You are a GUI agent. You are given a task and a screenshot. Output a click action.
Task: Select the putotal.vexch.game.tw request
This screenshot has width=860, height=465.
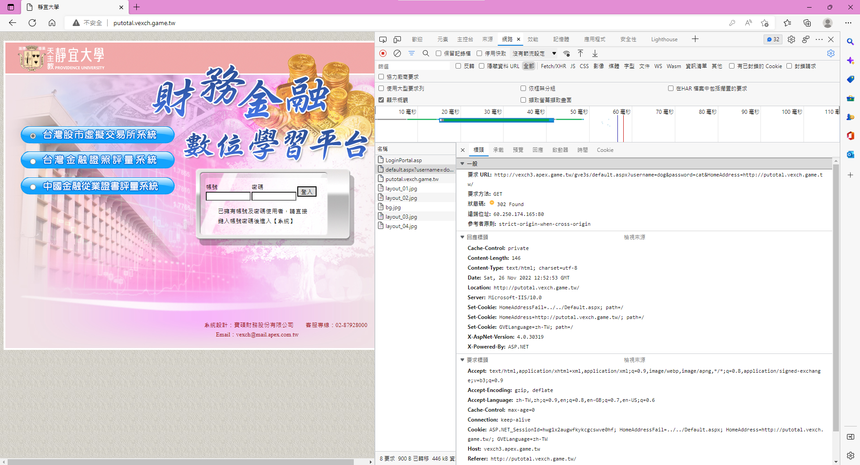coord(416,179)
